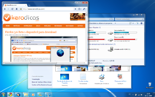
Task: Show hidden tray icons with the small arrow
Action: [x=133, y=95]
